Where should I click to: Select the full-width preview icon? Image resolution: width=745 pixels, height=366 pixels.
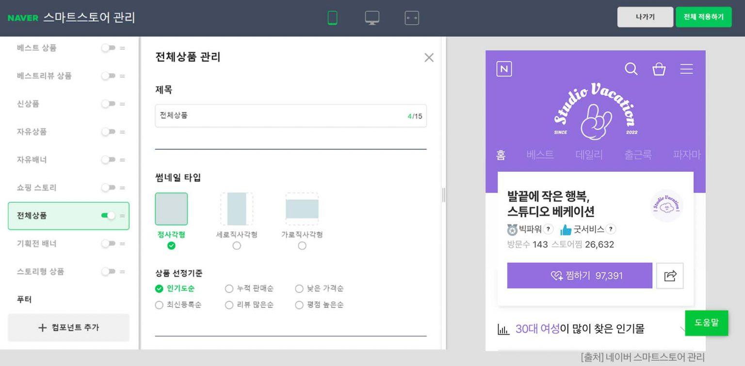coord(411,18)
